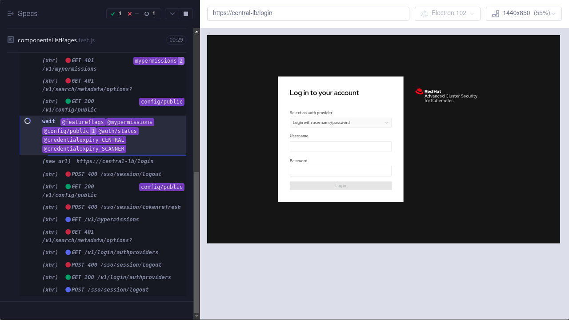
Task: Click the config/public alias badge near top
Action: 162,102
